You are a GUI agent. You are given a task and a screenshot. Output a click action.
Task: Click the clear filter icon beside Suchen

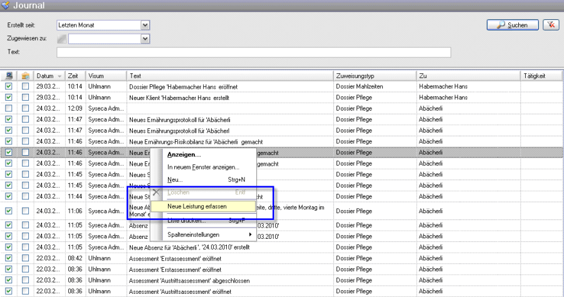(x=551, y=25)
